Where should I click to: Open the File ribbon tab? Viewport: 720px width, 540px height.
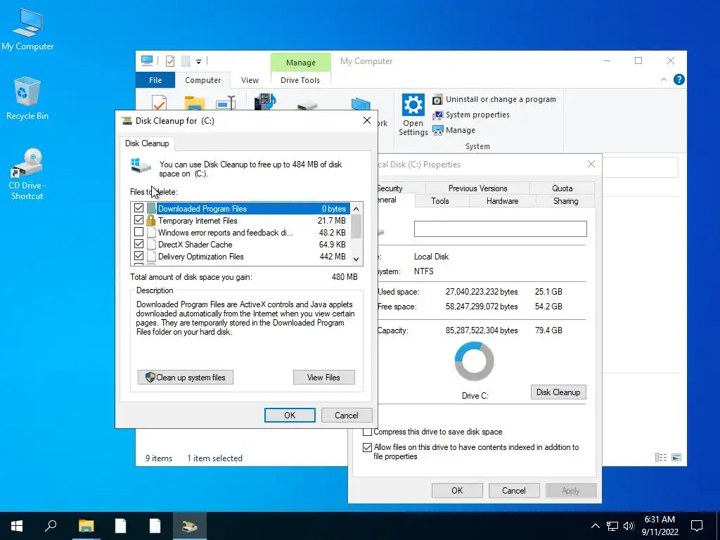155,80
